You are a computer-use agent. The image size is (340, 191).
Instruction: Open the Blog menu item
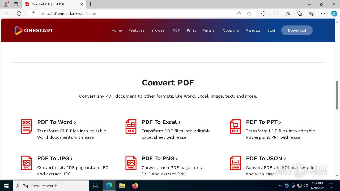pos(271,30)
